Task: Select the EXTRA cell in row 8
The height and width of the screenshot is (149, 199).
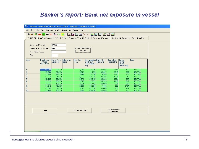Action: pos(135,86)
